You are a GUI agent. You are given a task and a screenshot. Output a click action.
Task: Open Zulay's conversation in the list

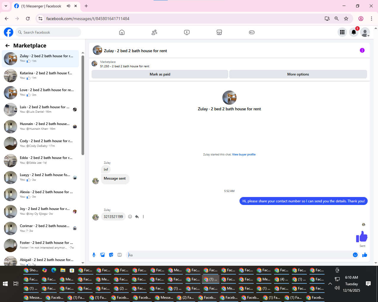pyautogui.click(x=40, y=58)
